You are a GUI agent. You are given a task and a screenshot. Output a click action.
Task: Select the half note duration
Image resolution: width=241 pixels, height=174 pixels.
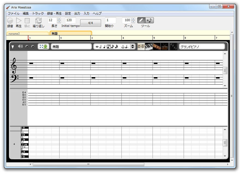pos(100,47)
